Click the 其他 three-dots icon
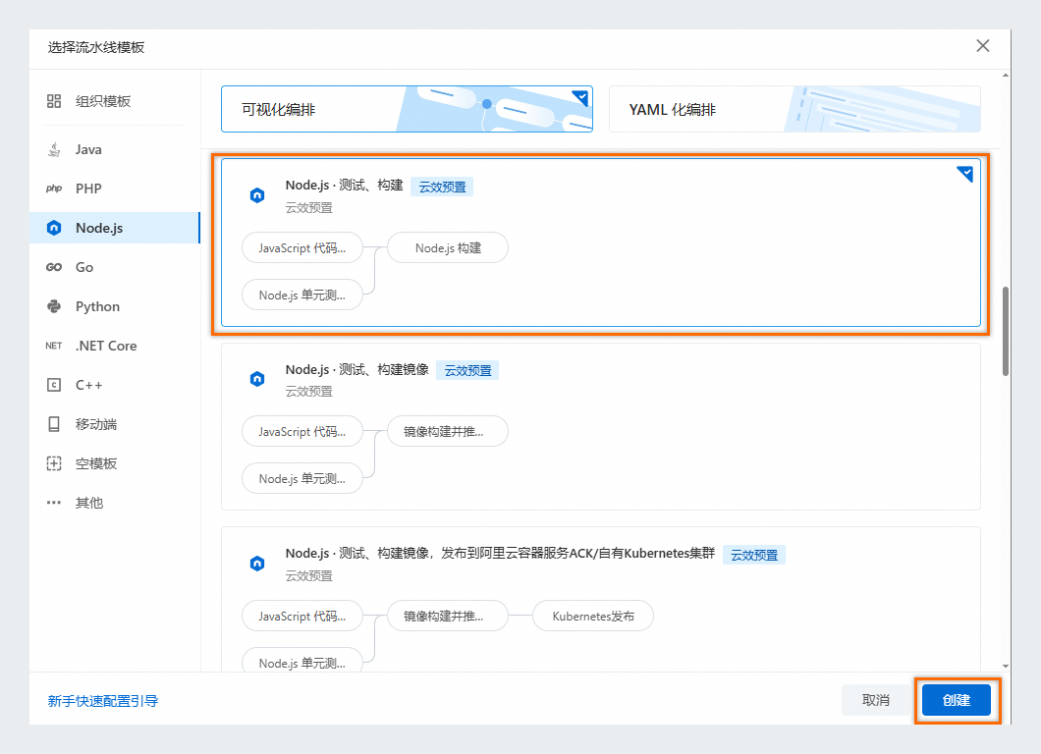The image size is (1041, 754). point(54,503)
